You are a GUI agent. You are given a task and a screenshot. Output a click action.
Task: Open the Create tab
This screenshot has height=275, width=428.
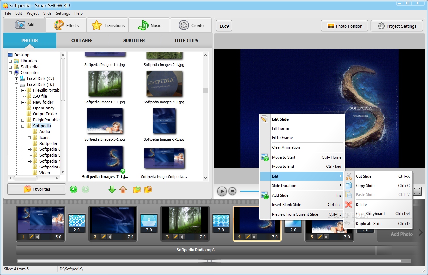pyautogui.click(x=191, y=25)
